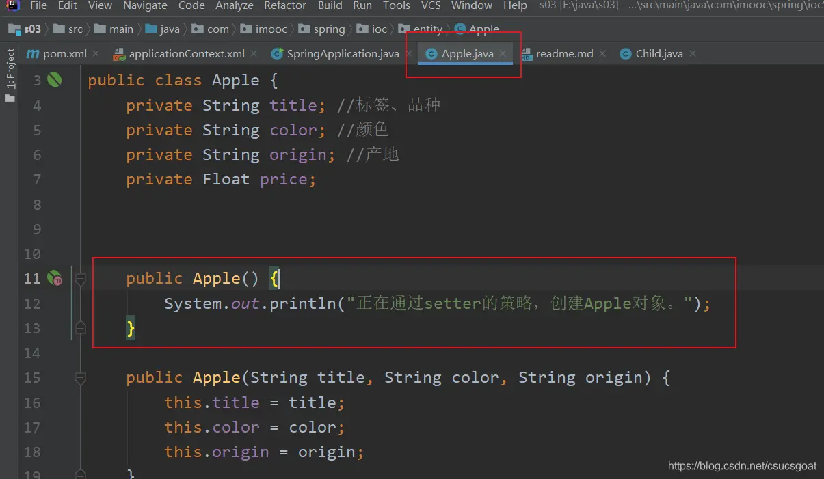This screenshot has height=479, width=824.
Task: Click the applicationContext.xml tab's file icon
Action: pos(119,54)
